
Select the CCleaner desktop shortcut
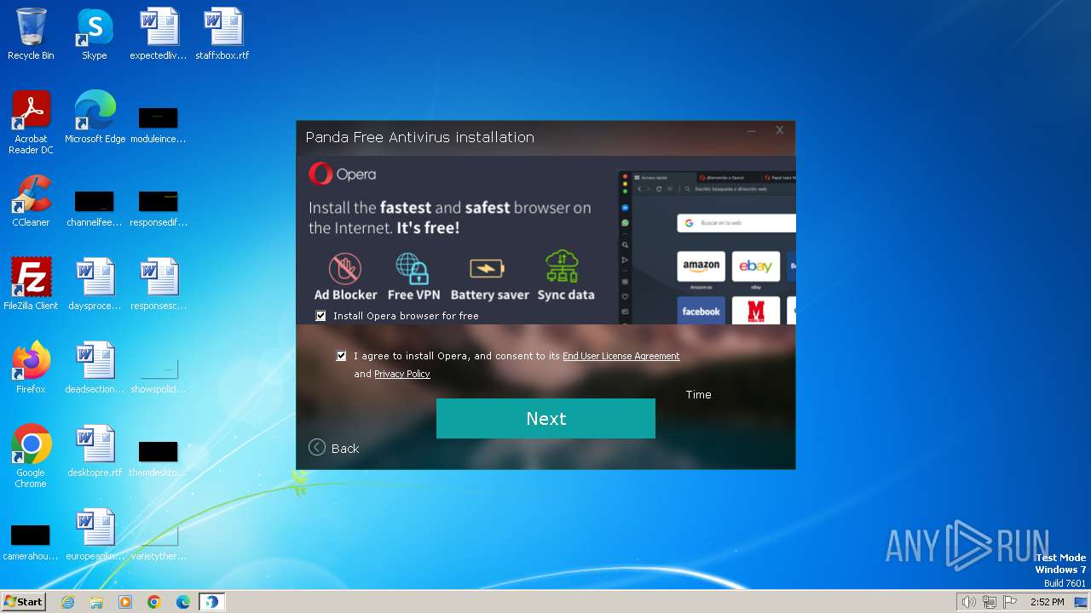click(31, 201)
